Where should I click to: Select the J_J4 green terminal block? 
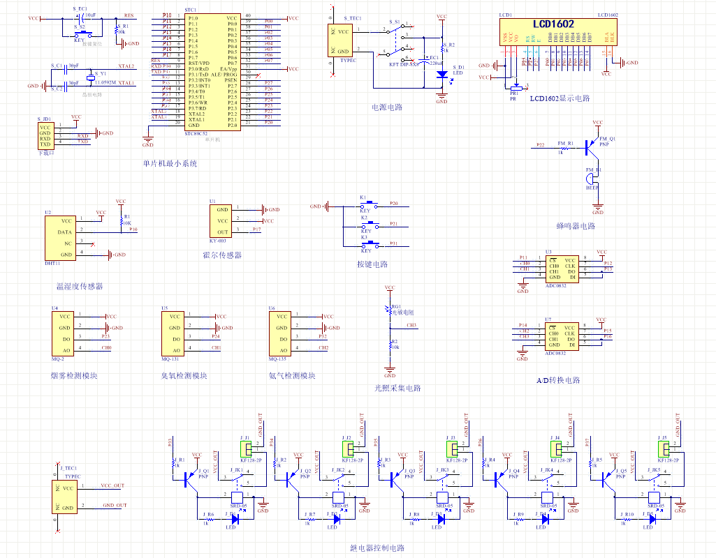click(556, 449)
